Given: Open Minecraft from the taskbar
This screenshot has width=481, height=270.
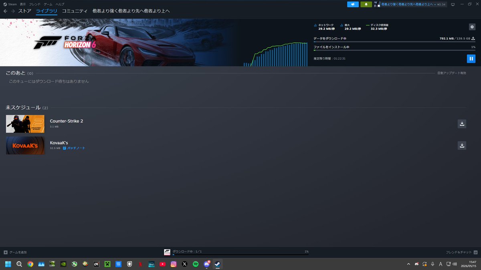Looking at the screenshot, I should pyautogui.click(x=107, y=264).
